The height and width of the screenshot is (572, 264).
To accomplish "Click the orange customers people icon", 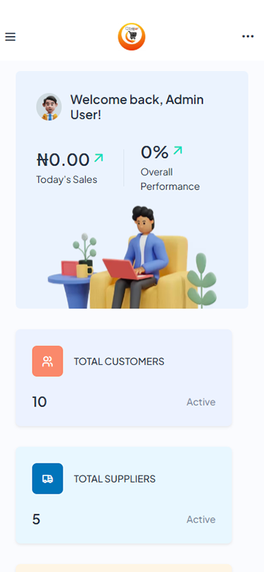I will tap(47, 361).
